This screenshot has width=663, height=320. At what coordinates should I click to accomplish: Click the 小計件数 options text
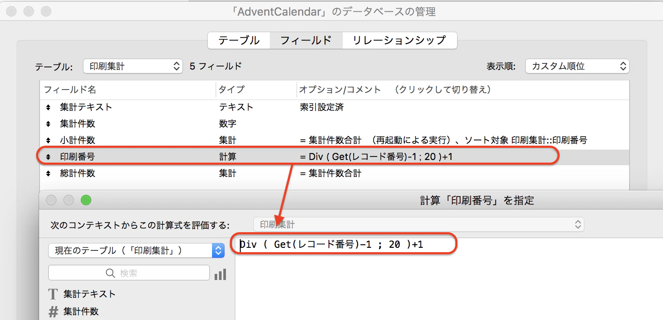point(444,140)
